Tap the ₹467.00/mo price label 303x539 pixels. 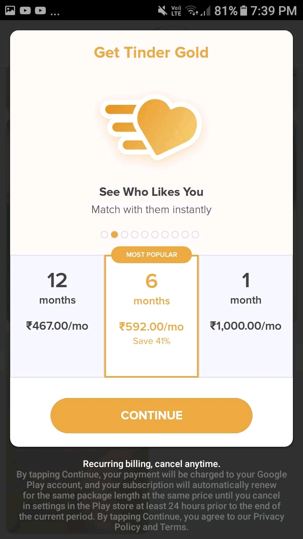[x=57, y=326]
